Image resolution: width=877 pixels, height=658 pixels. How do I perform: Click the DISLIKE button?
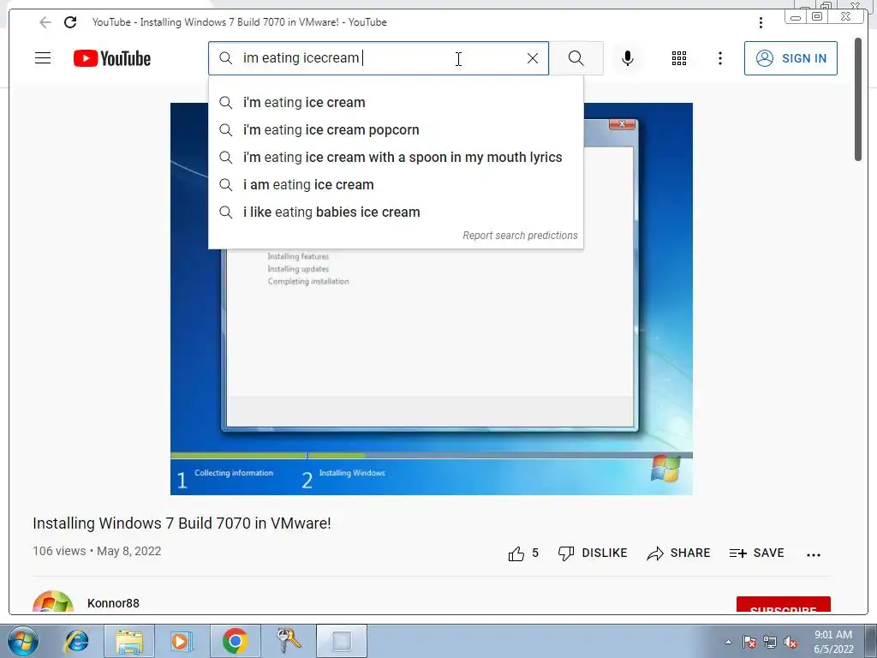click(593, 553)
